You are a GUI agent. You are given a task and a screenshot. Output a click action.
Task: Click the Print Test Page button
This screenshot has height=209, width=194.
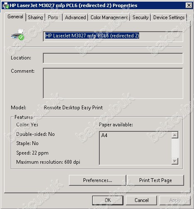click(x=155, y=180)
